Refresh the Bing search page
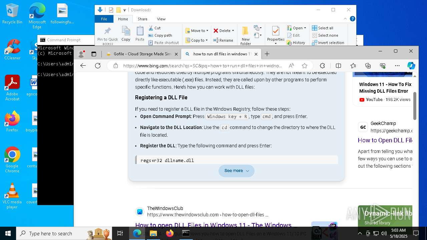 coord(98,66)
